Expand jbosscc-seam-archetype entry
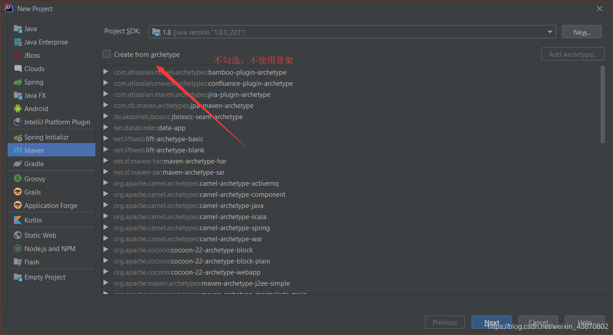The width and height of the screenshot is (613, 335). 106,116
